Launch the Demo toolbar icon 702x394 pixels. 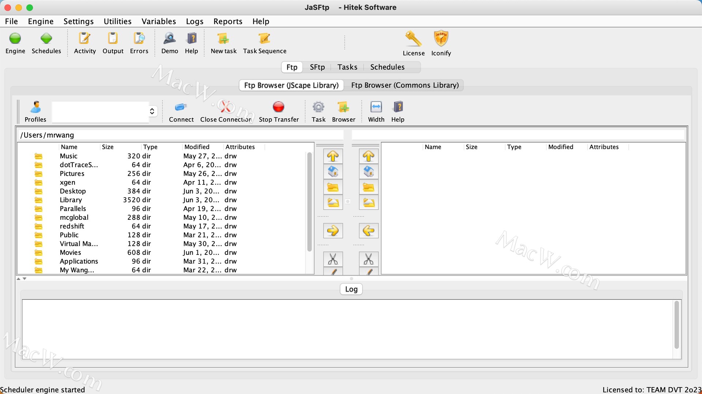tap(170, 38)
